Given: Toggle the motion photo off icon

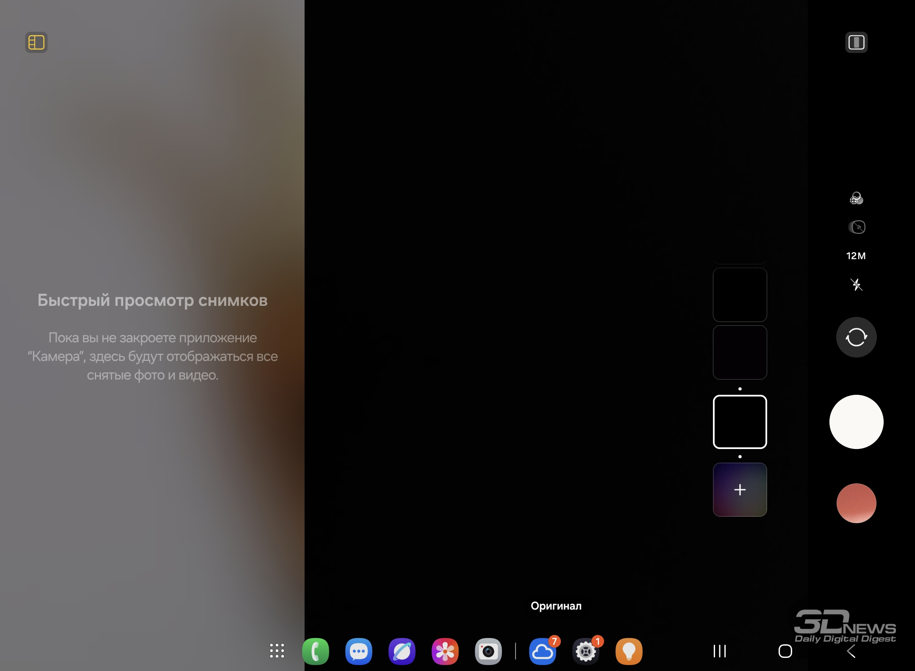Looking at the screenshot, I should tap(857, 227).
